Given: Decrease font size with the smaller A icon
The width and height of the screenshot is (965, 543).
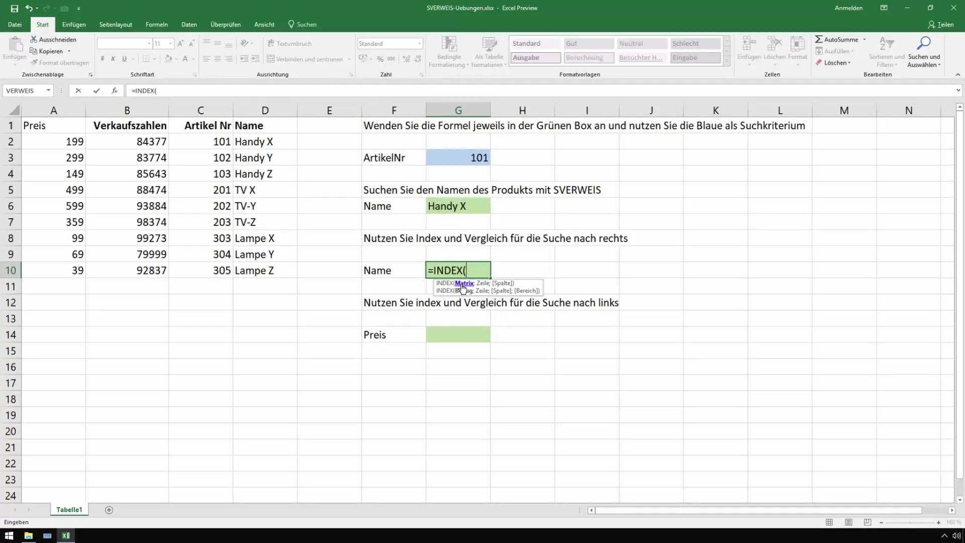Looking at the screenshot, I should 191,44.
